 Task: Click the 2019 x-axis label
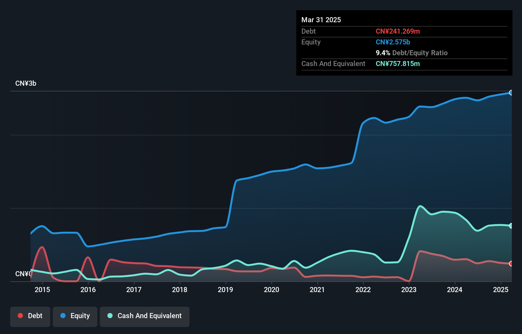coord(225,290)
